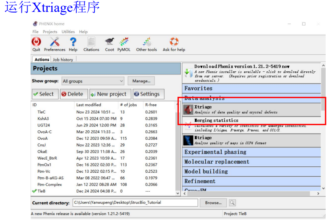Select the OkaE project row

103,151
